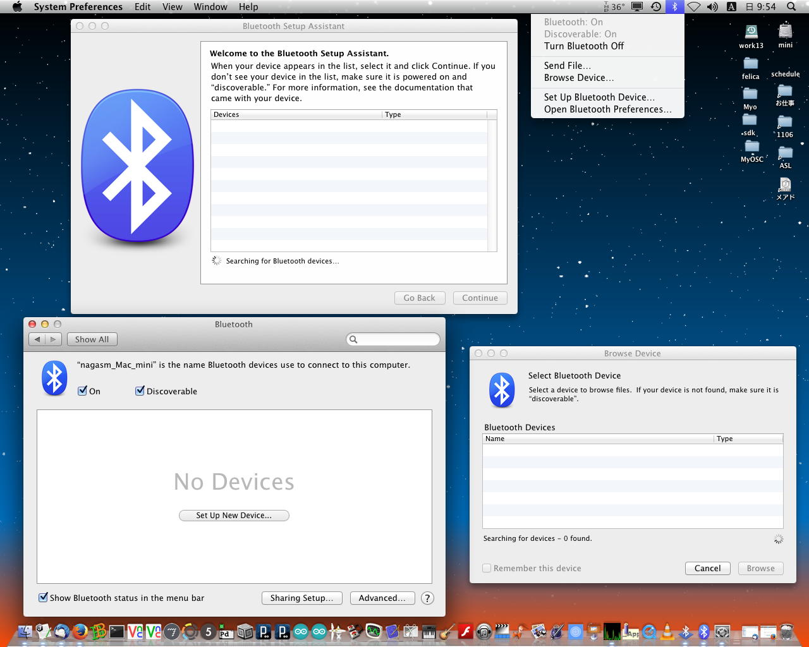This screenshot has height=647, width=809.
Task: Select the work13 Time Machine drive on desktop
Action: click(x=751, y=37)
